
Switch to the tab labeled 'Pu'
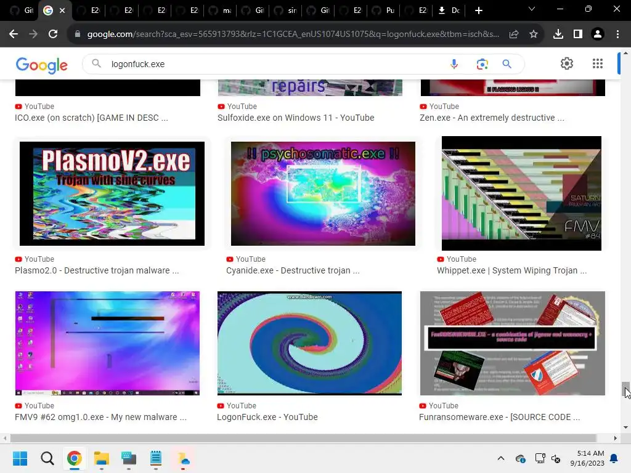[x=383, y=10]
